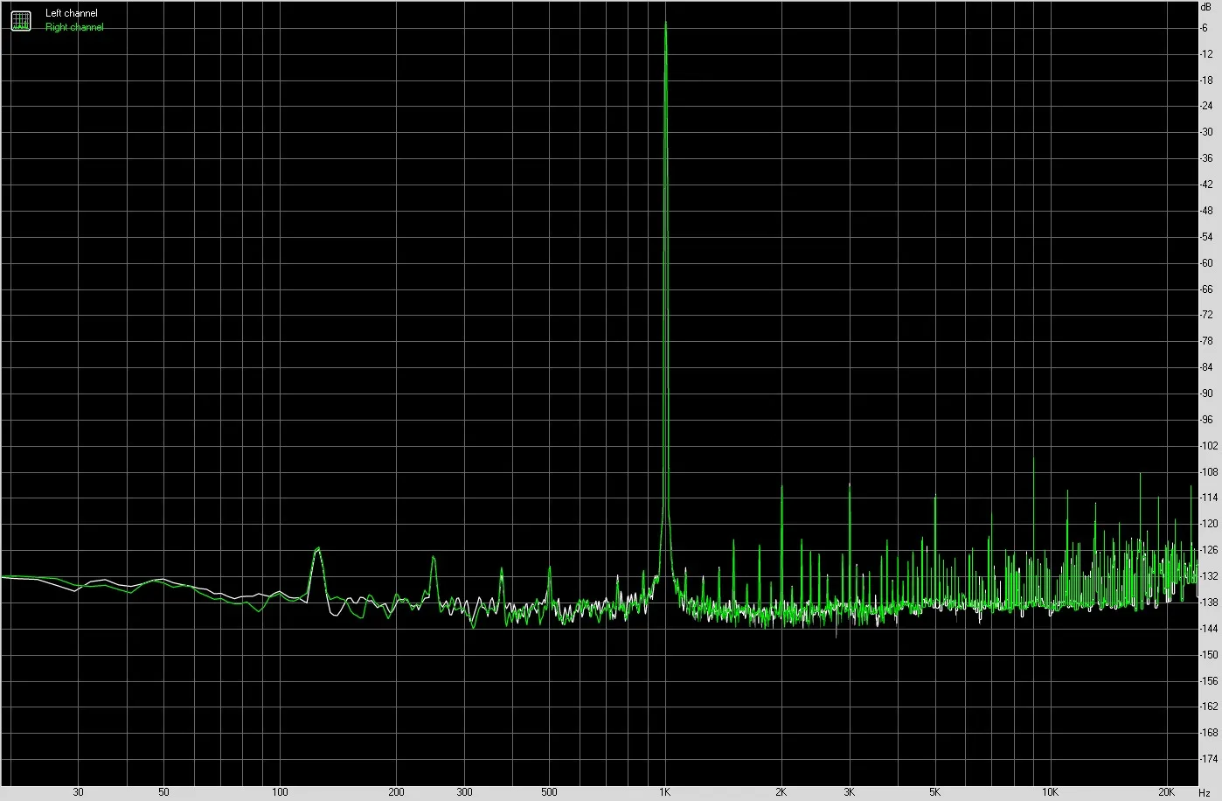The image size is (1222, 801).
Task: Click the "-114" dB axis value
Action: (x=1209, y=498)
